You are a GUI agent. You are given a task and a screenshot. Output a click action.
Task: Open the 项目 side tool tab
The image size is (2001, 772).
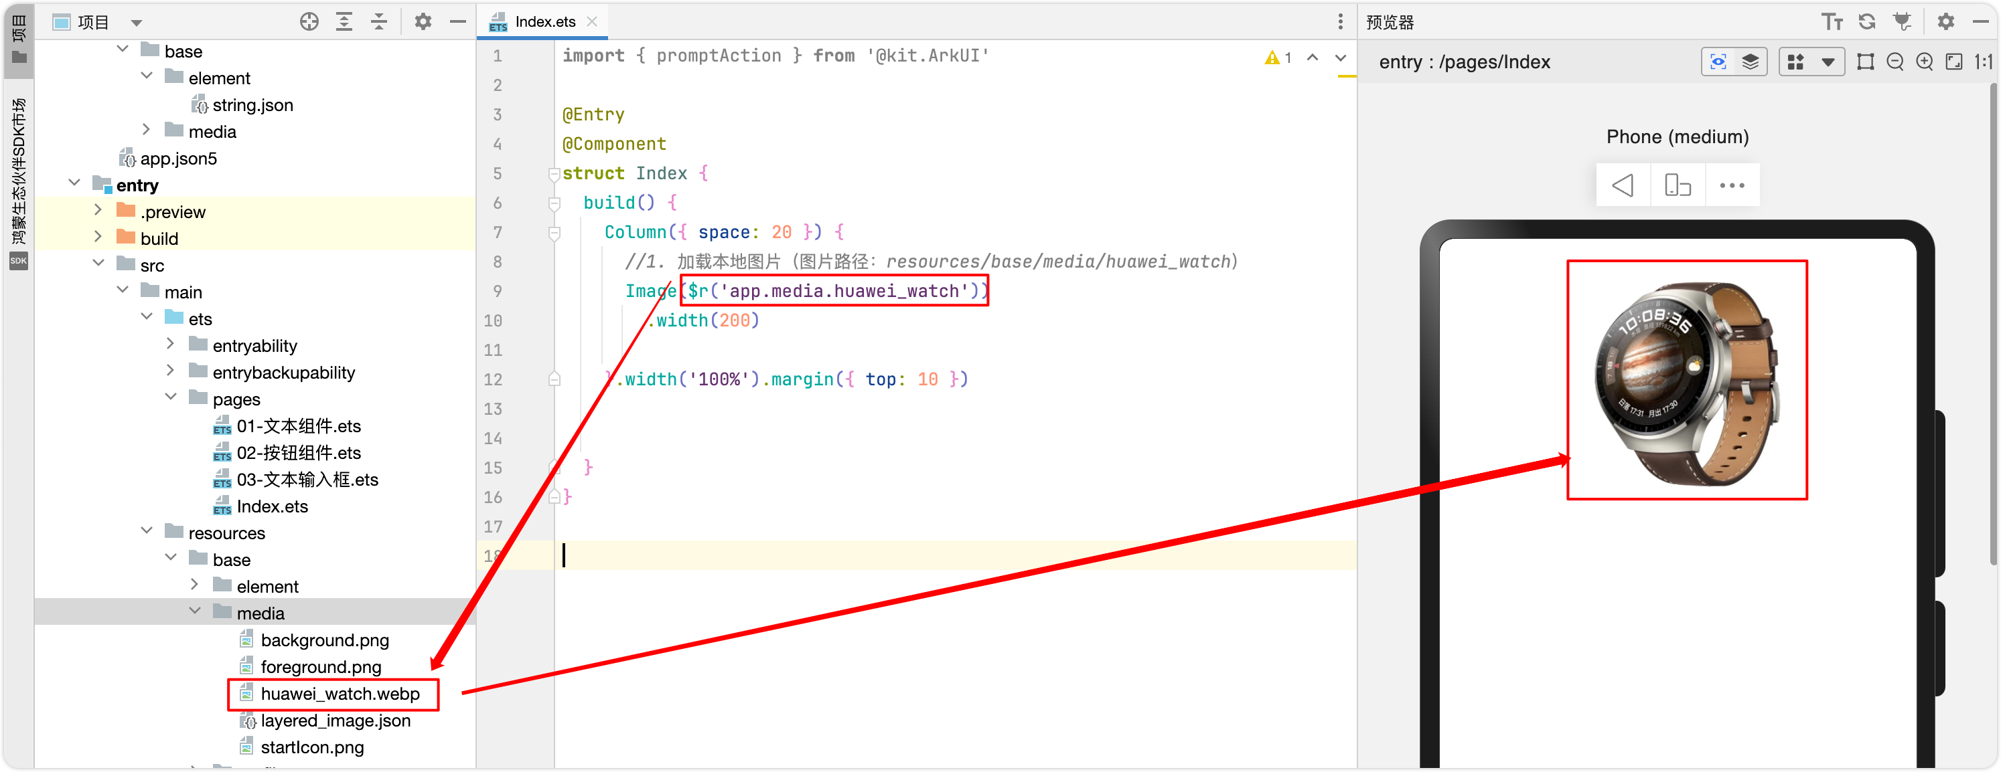tap(19, 40)
